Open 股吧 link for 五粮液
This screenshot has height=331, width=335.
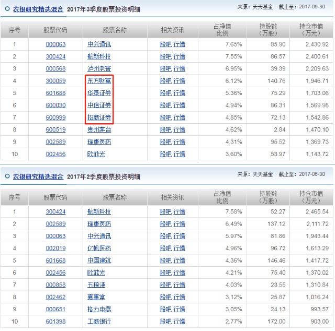pos(166,285)
